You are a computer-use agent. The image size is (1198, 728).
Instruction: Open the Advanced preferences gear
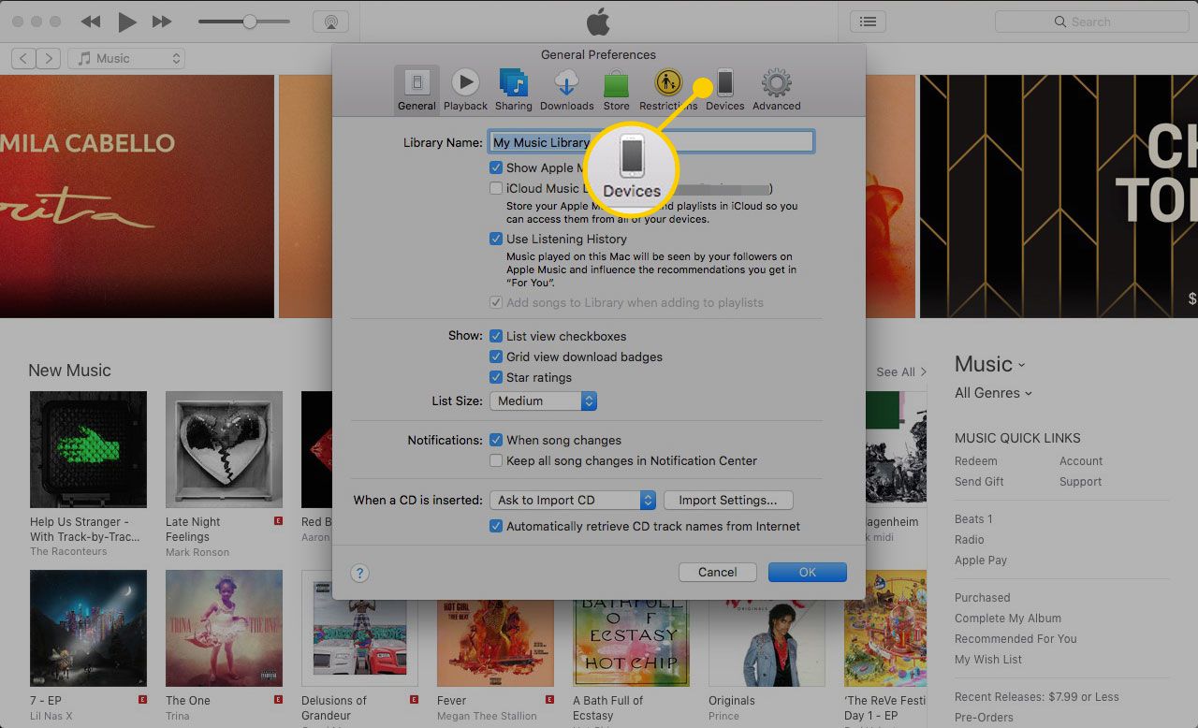777,90
